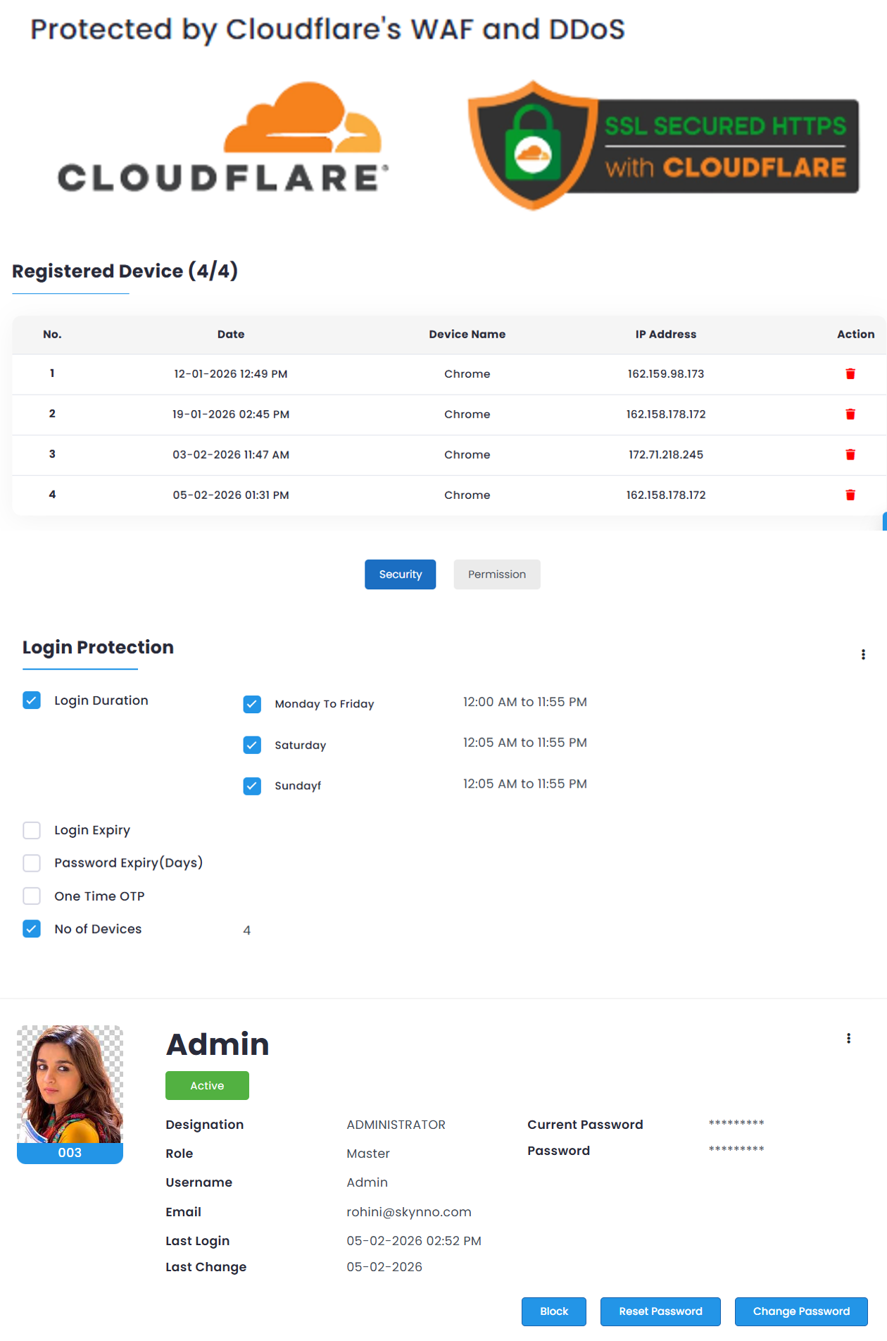Click Last Login value 05-02-2026 02:52 PM
Viewport: 887px width, 1341px height.
click(x=414, y=1241)
